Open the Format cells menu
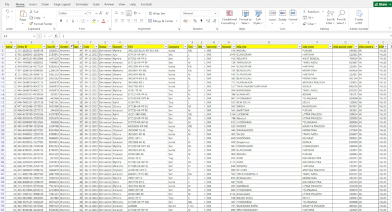 [293, 17]
